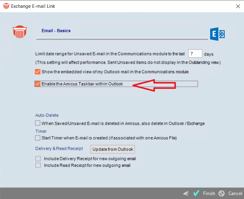The width and height of the screenshot is (244, 199).
Task: Click the Finish button label
Action: [209, 193]
